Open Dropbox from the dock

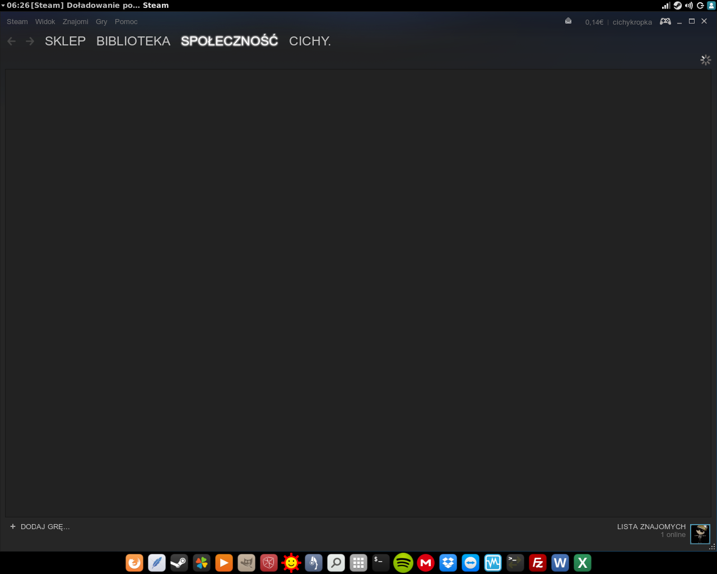coord(448,562)
